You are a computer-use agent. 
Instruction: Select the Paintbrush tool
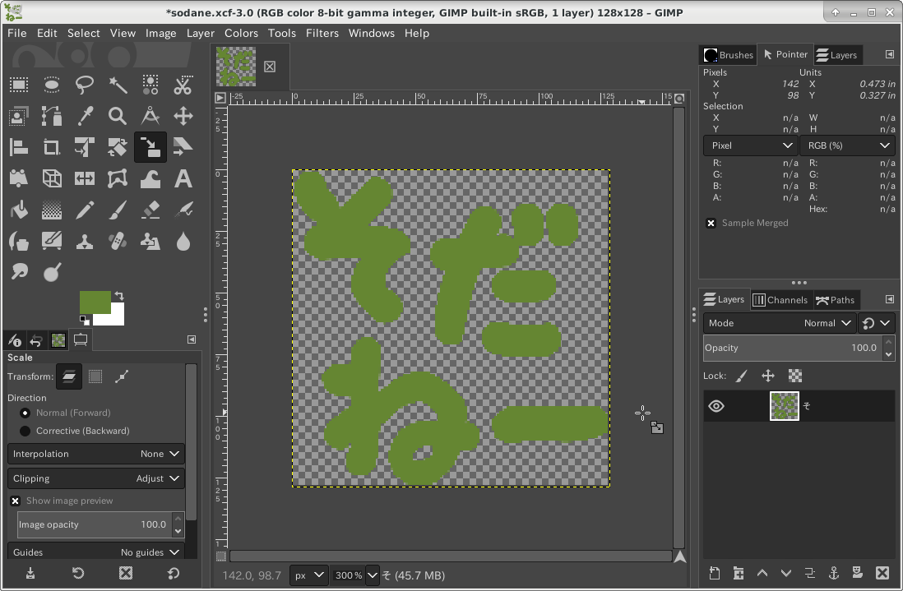coord(118,210)
